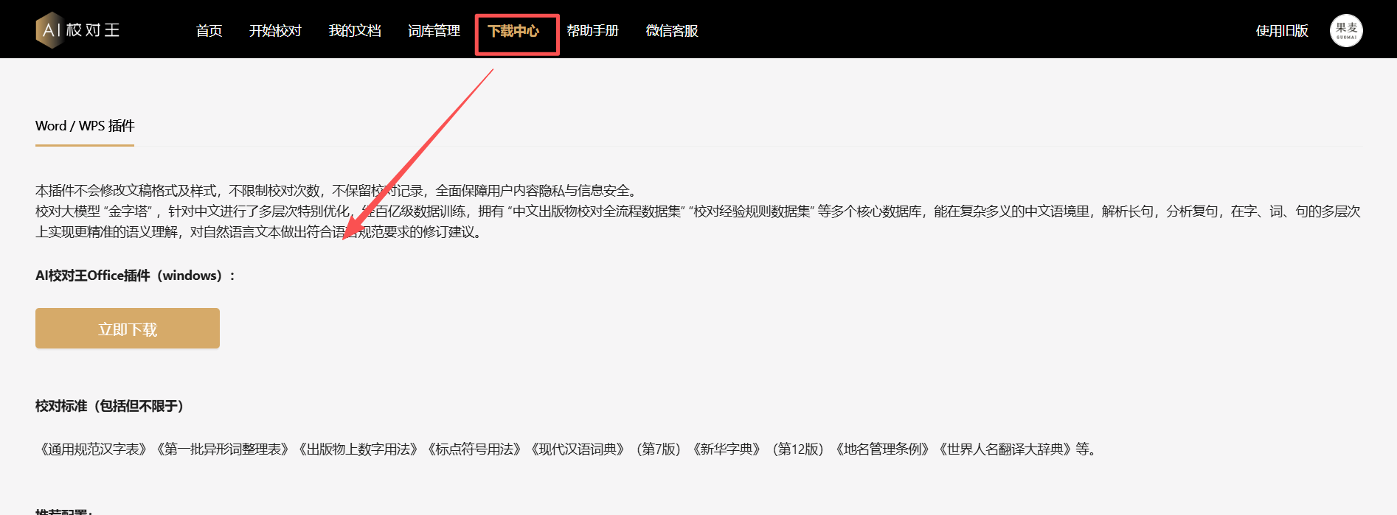Click the 《地名管理条例》 title text
1397x515 pixels.
point(881,449)
